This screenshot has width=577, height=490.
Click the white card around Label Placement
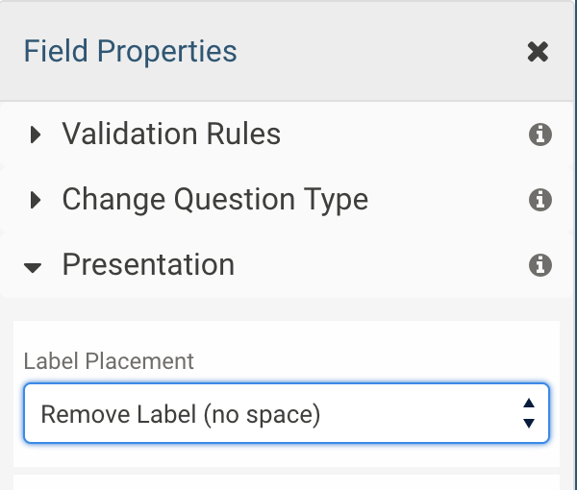tap(287, 394)
